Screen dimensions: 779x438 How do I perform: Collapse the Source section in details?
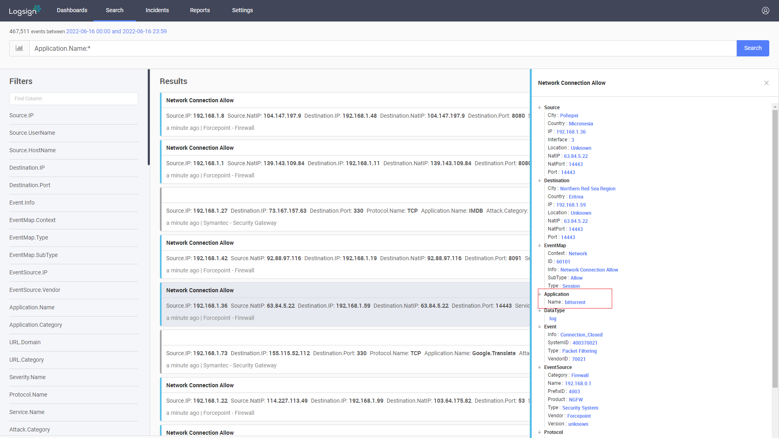(539, 108)
